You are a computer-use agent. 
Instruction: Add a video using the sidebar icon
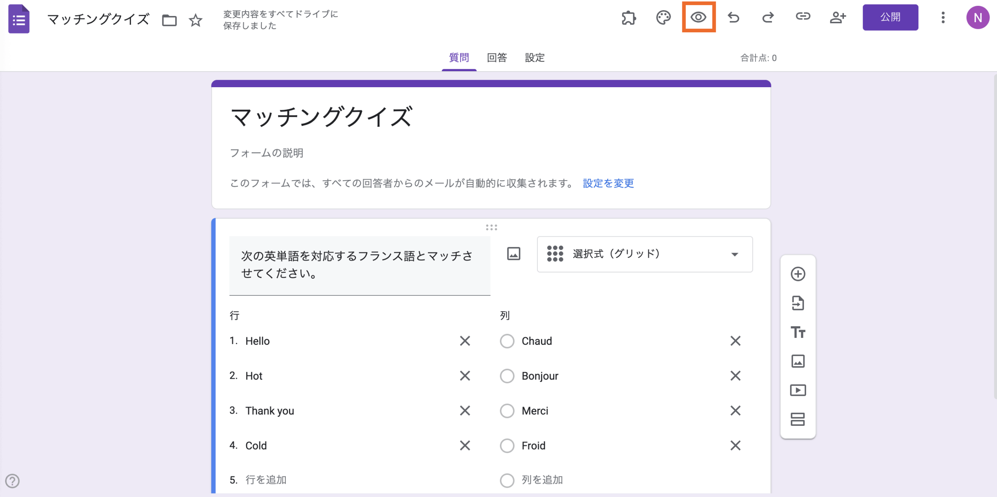[x=798, y=390]
